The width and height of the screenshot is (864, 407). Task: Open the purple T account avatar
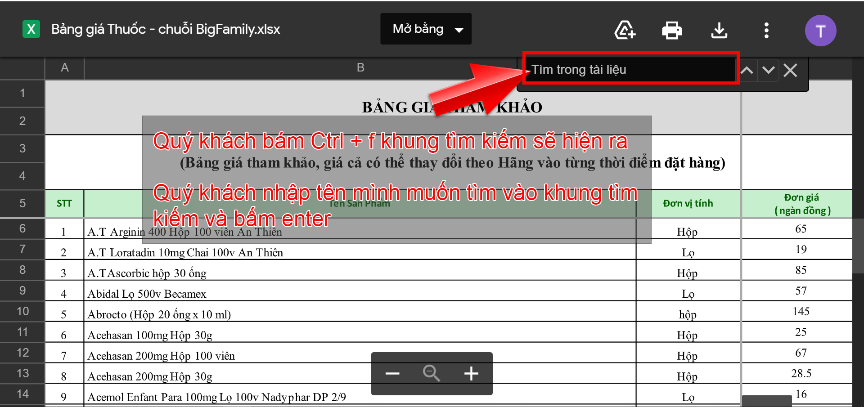click(x=820, y=31)
